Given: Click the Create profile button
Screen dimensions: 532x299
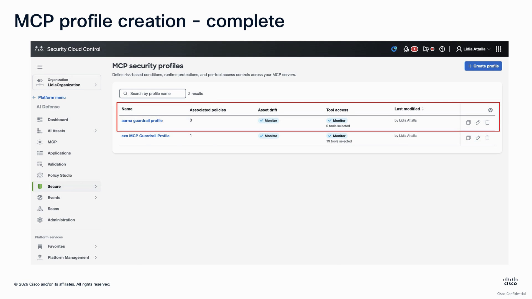Looking at the screenshot, I should coord(483,66).
